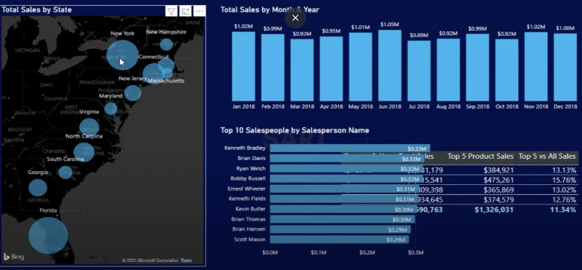Image resolution: width=582 pixels, height=270 pixels.
Task: Click the $1.05M data label
Action: pyautogui.click(x=390, y=25)
